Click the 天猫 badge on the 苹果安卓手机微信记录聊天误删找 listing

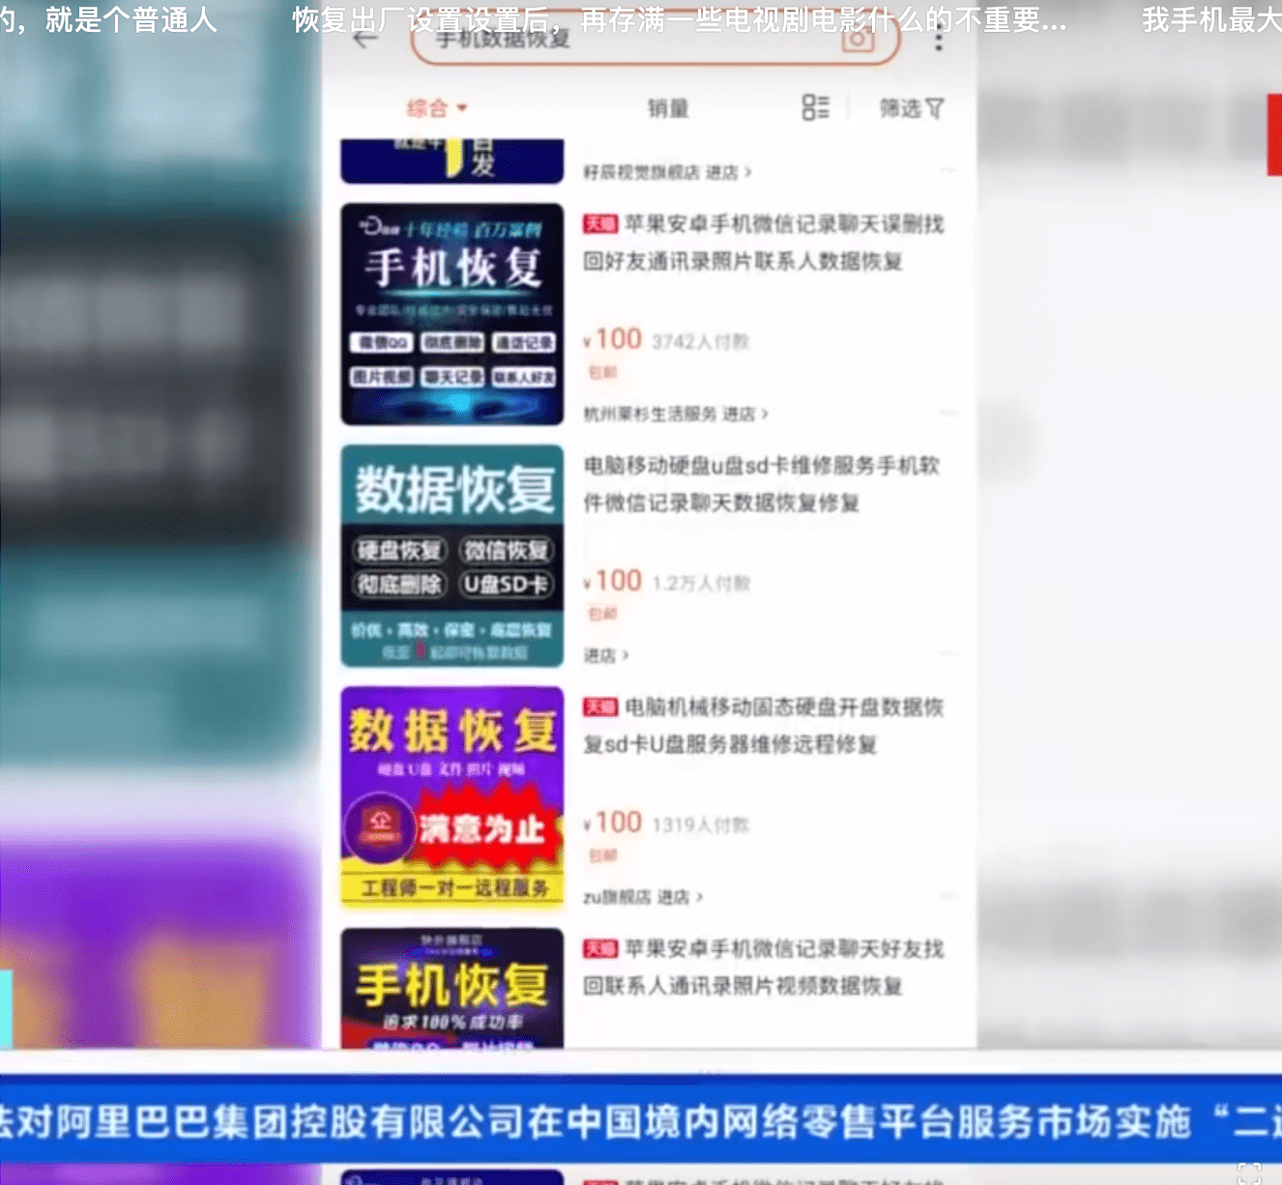[599, 224]
